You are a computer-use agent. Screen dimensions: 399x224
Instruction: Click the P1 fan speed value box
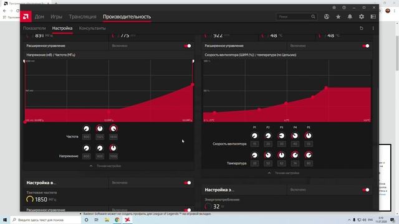(254, 144)
